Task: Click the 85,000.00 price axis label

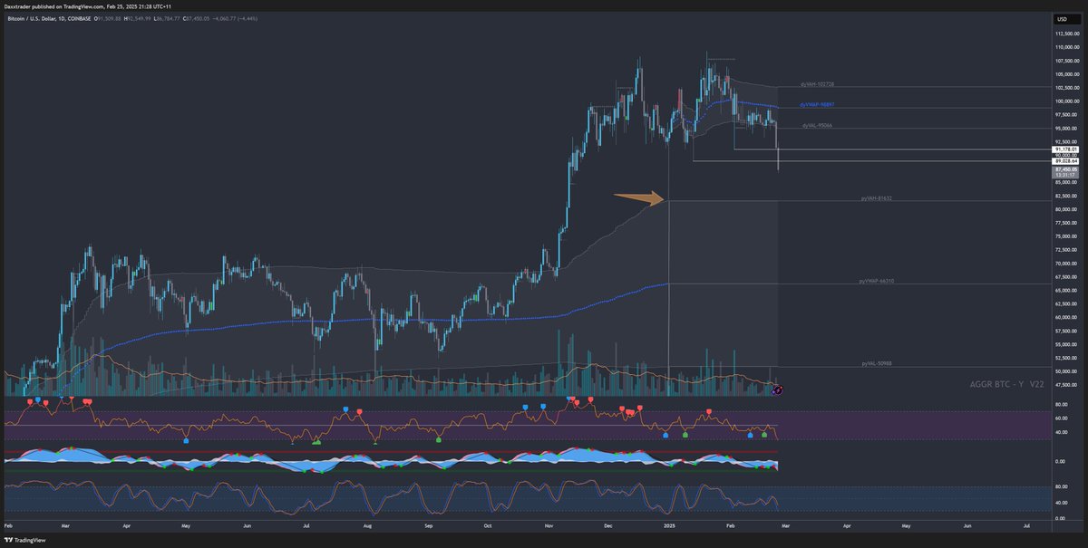Action: 1064,182
